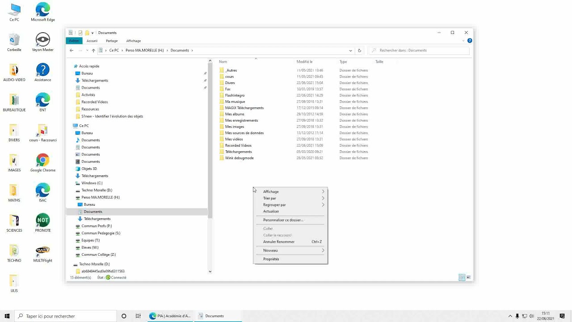The width and height of the screenshot is (572, 322).
Task: Select the Assistance help desktop icon
Action: click(x=42, y=72)
